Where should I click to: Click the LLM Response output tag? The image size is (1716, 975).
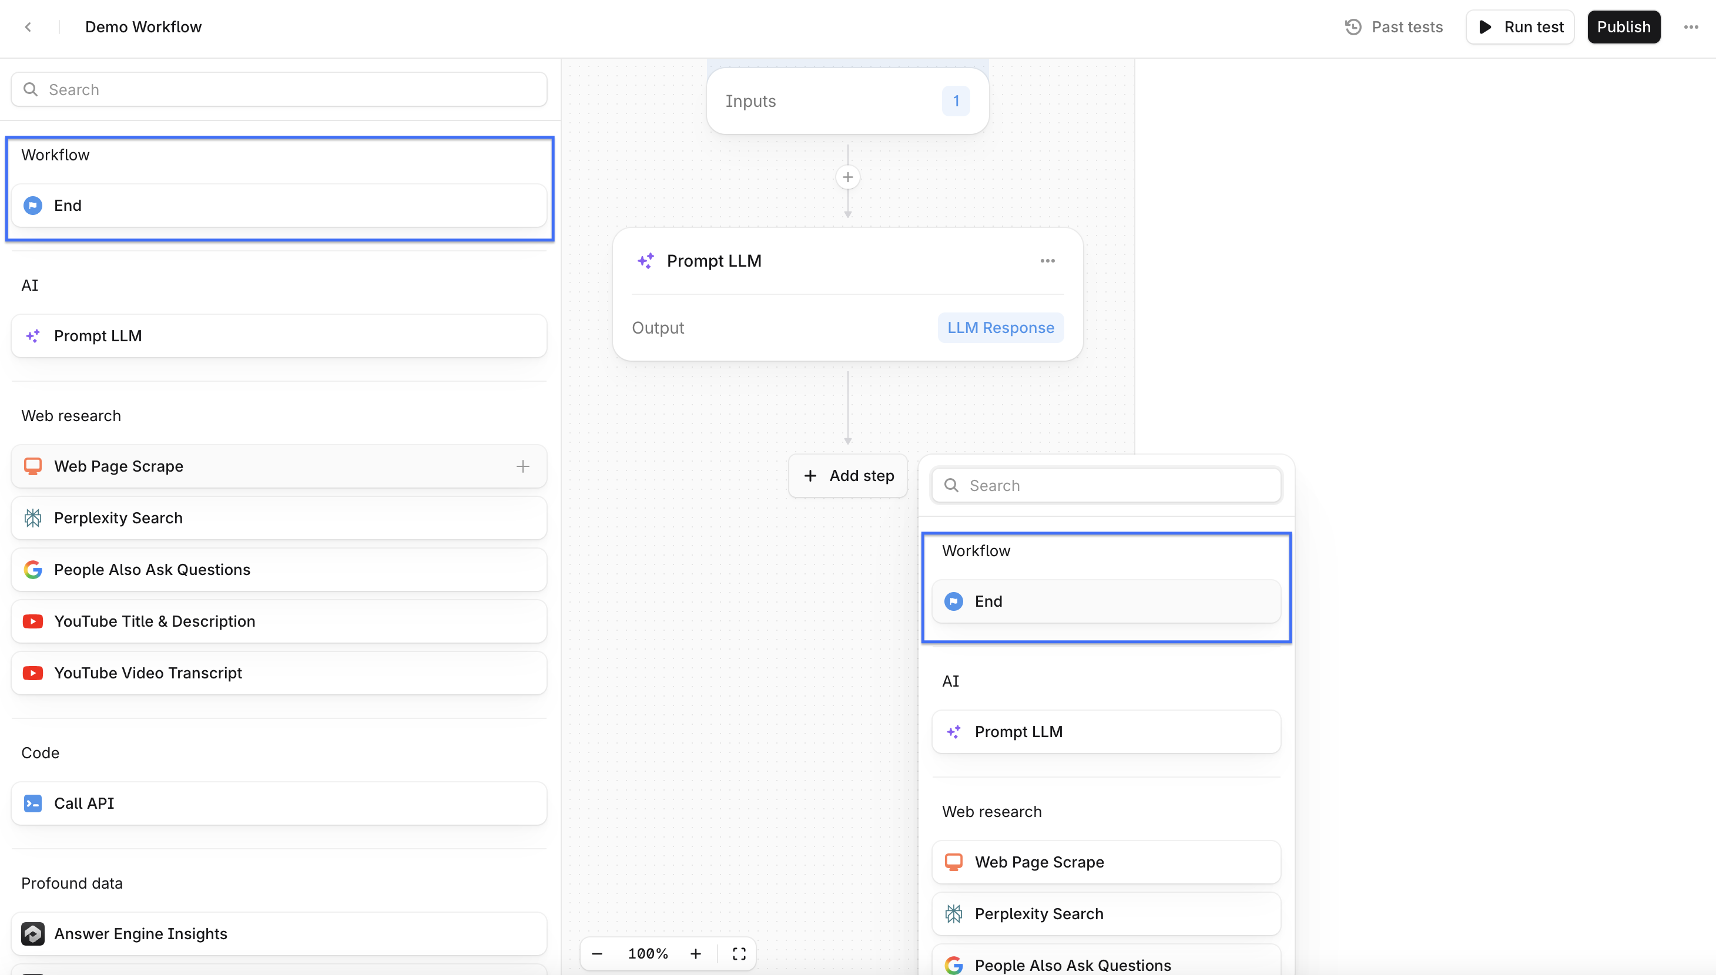(1000, 328)
